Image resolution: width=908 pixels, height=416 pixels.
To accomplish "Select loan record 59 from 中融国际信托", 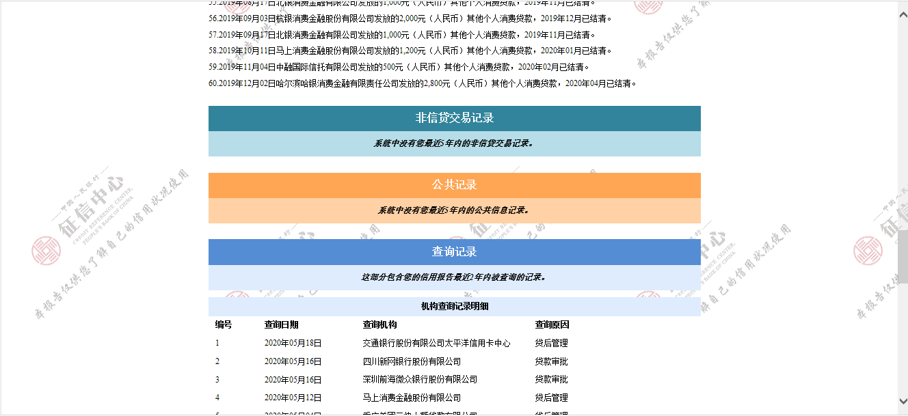I will 399,67.
